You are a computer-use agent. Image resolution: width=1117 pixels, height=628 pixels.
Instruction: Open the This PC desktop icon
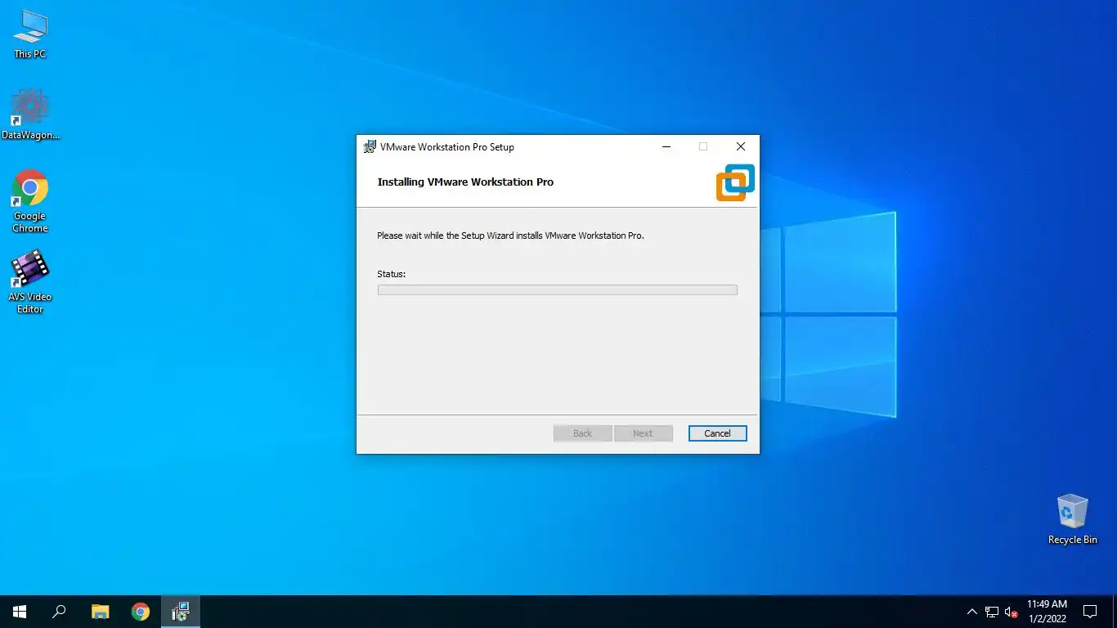tap(30, 34)
